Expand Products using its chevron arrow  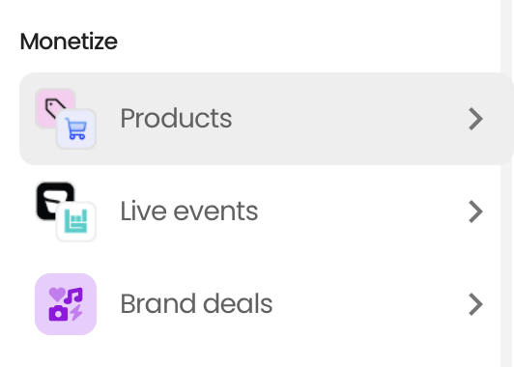476,119
